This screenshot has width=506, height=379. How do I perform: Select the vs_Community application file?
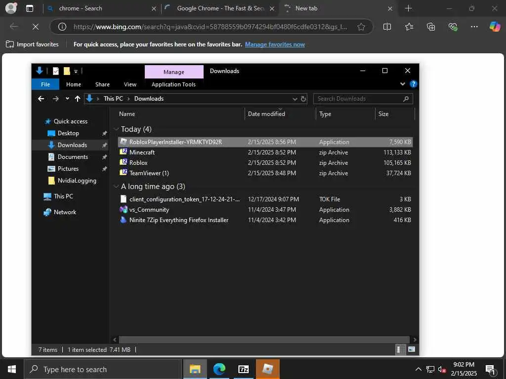click(x=265, y=209)
